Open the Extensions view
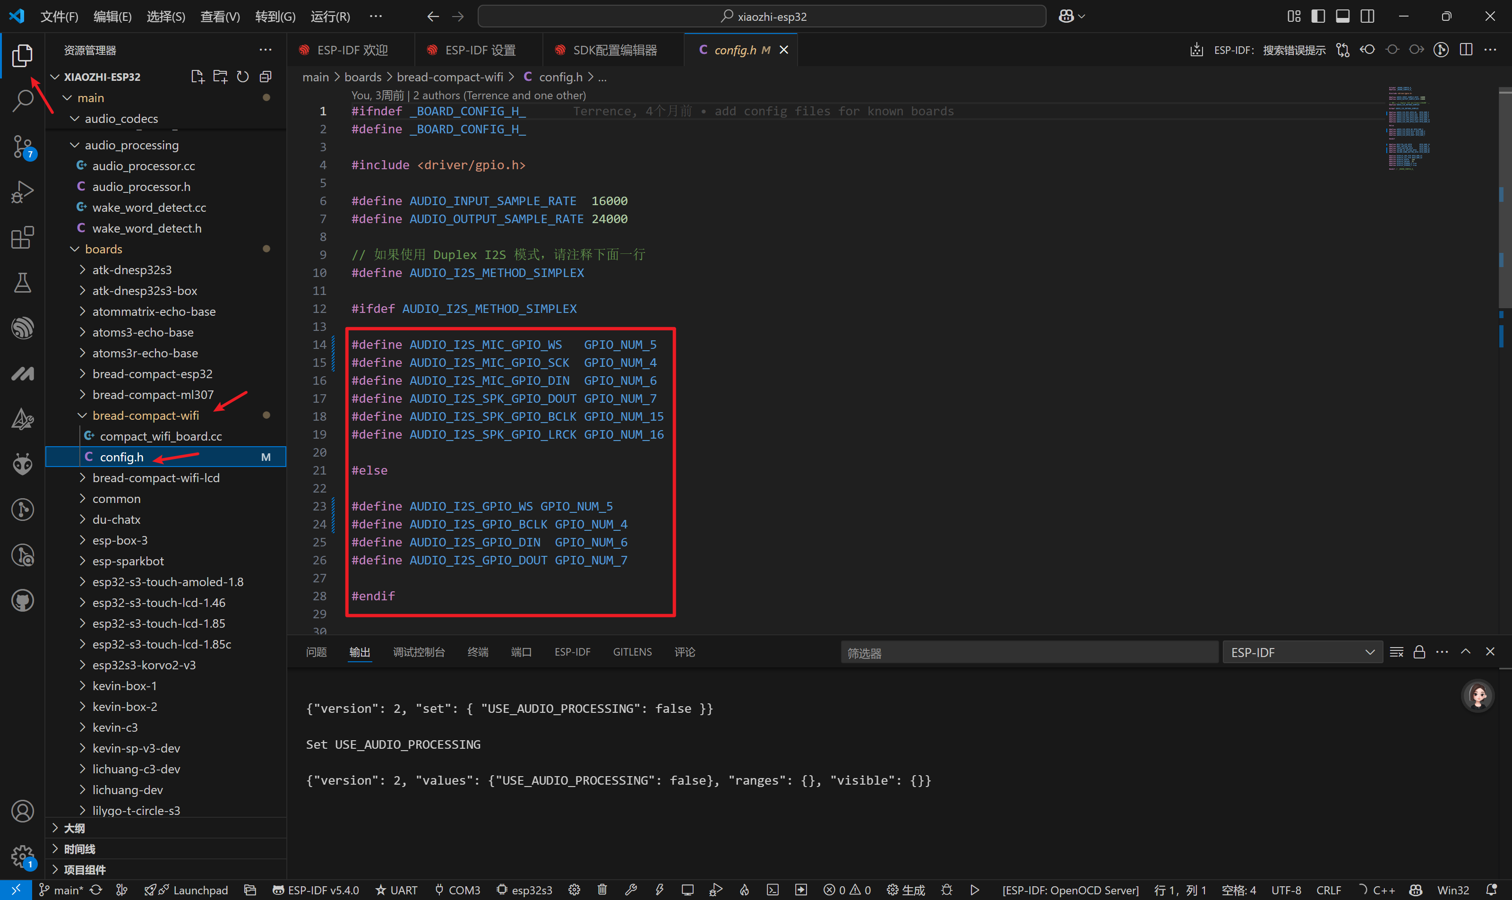 click(x=22, y=237)
